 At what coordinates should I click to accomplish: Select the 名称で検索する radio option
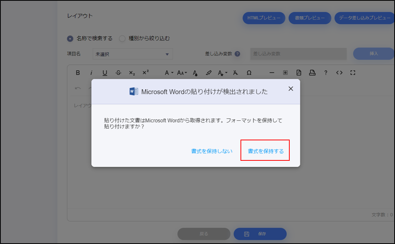(70, 39)
